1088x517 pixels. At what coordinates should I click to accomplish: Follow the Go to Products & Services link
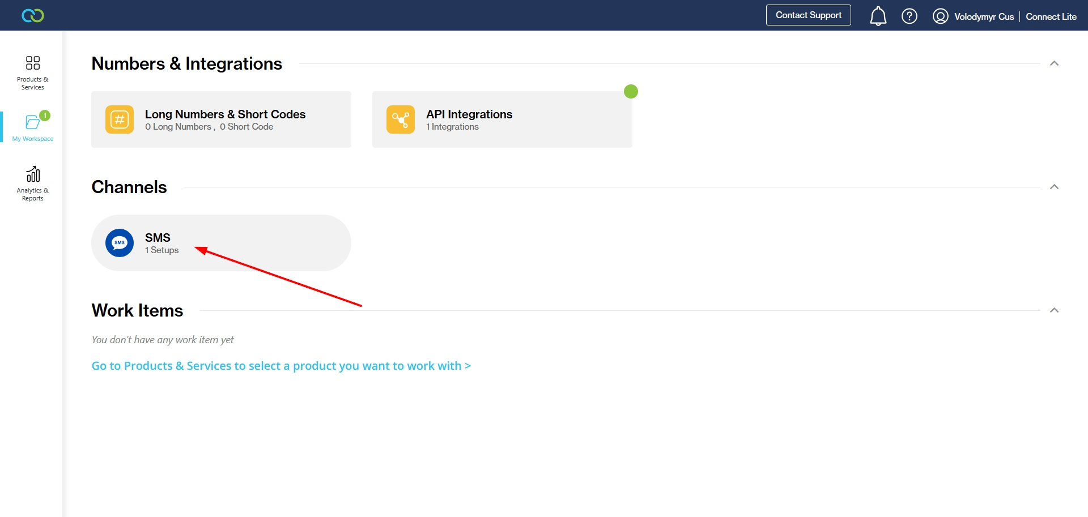coord(281,366)
